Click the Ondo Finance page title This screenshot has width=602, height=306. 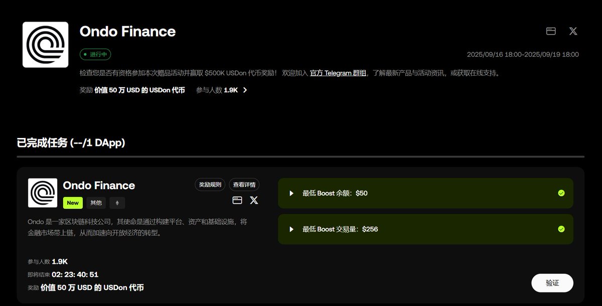coord(127,32)
